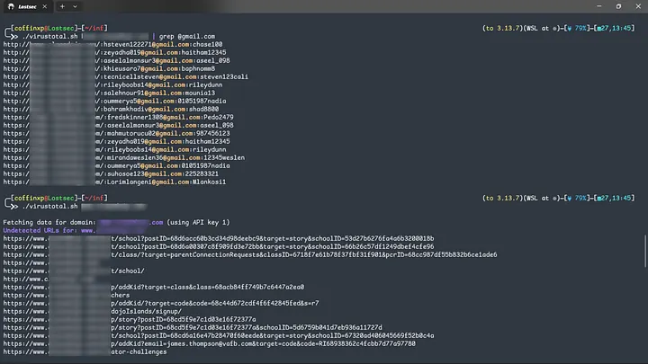
Task: Maximize the terminal window
Action: click(x=618, y=6)
